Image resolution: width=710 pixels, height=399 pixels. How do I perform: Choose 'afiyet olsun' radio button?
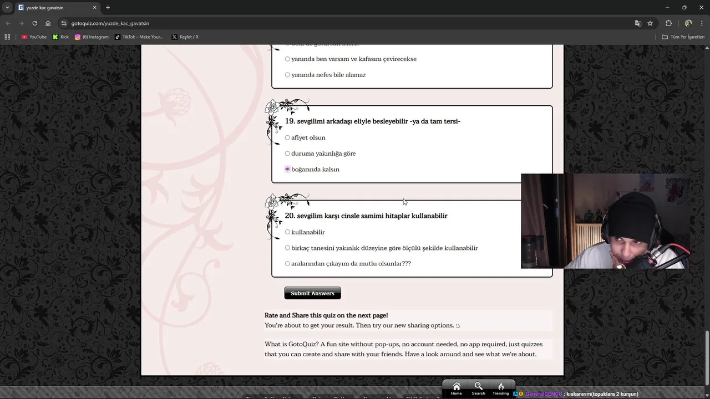[x=287, y=137]
